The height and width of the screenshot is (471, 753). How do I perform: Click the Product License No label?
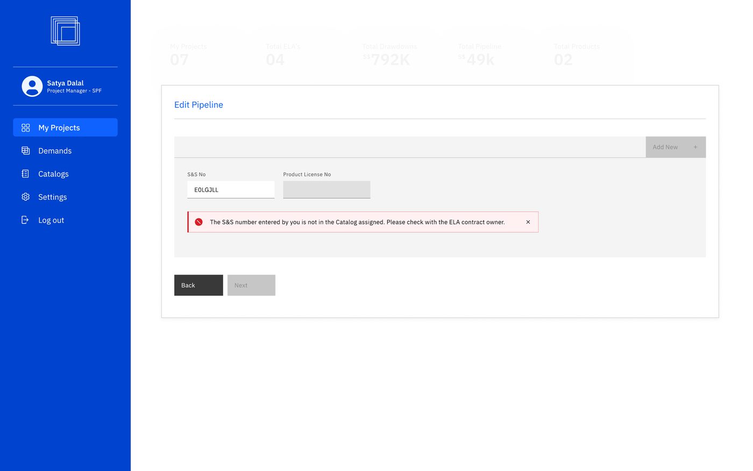[307, 174]
